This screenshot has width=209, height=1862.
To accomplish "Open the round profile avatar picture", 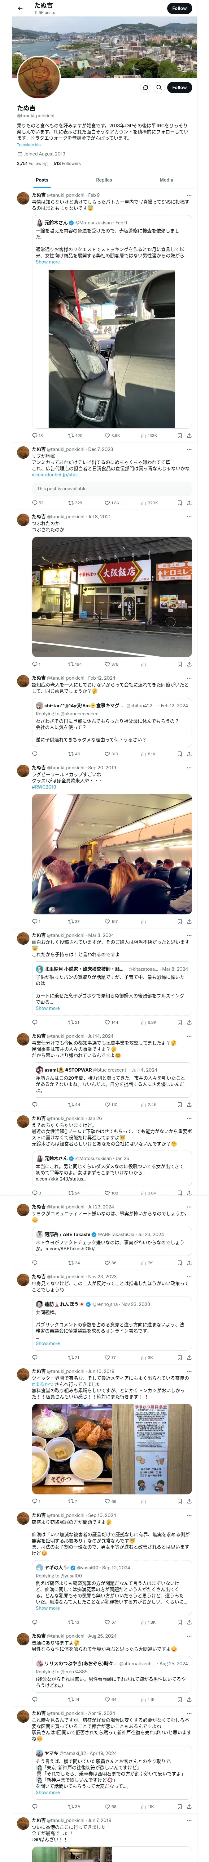I will coord(39,77).
